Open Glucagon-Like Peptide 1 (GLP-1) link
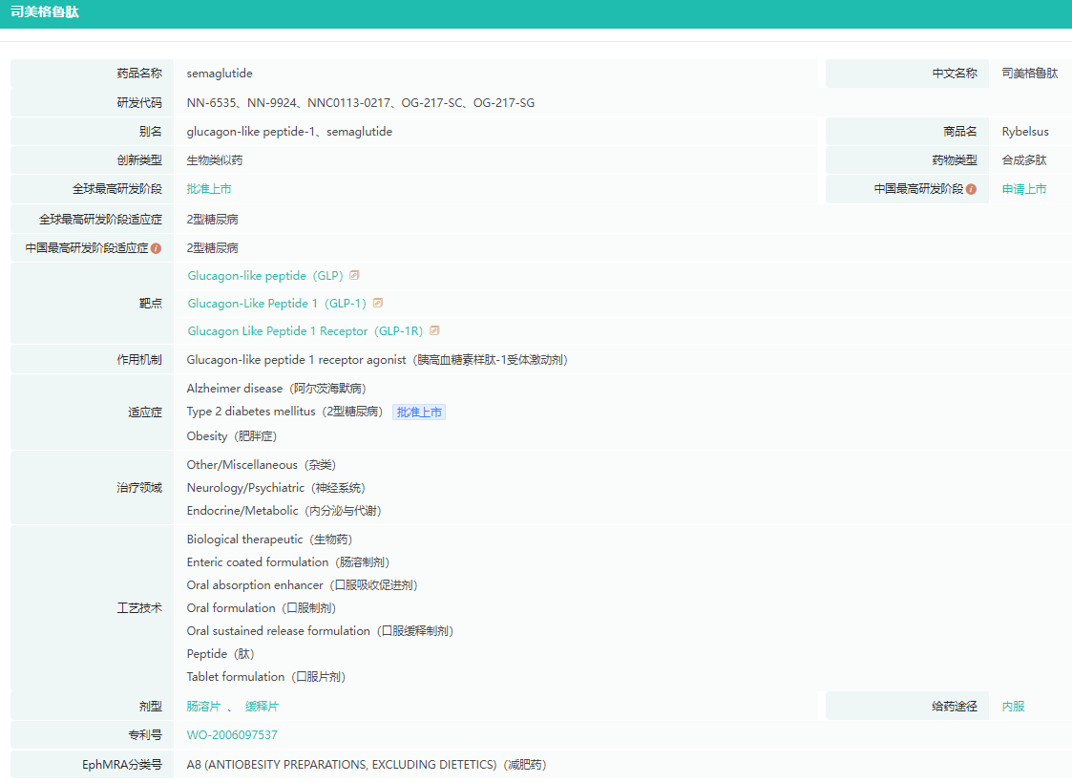This screenshot has height=783, width=1072. 277,303
